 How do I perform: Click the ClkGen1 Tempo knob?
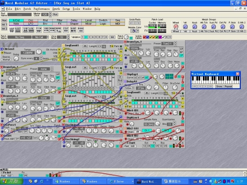coord(39,52)
